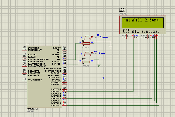Viewport: 175px width, 117px height.
Task: Click the push button above R2
Action: point(87,54)
